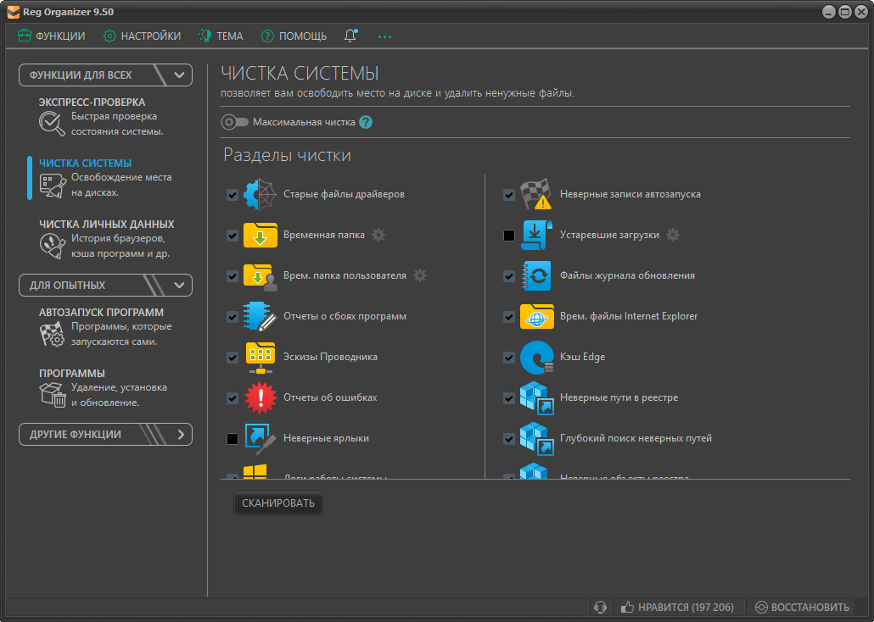Uncheck Старые файлы драйверов checkbox

[233, 195]
